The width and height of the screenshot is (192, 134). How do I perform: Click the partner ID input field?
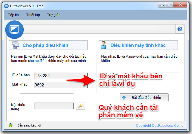click(154, 76)
